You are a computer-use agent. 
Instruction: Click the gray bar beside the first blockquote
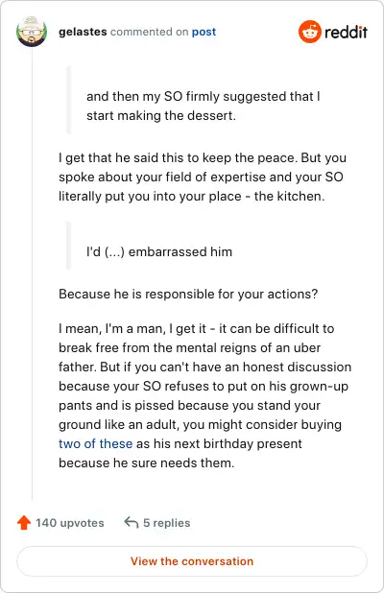click(68, 100)
